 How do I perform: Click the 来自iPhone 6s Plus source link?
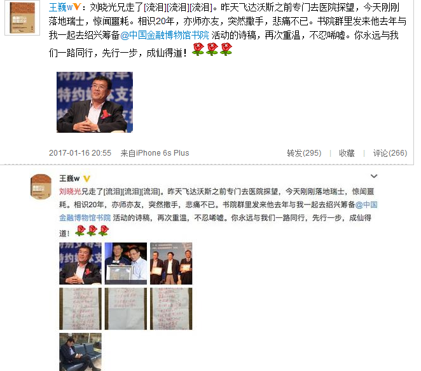pos(155,153)
